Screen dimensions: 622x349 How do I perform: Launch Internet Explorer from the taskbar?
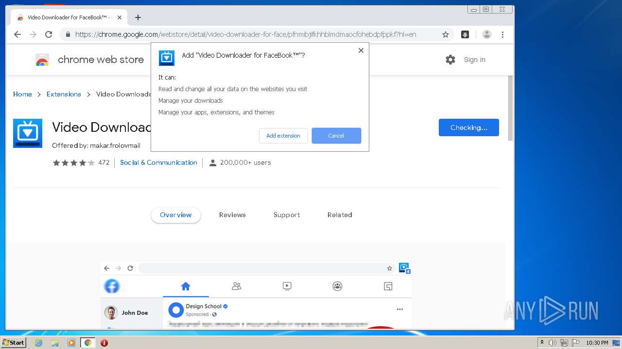38,343
